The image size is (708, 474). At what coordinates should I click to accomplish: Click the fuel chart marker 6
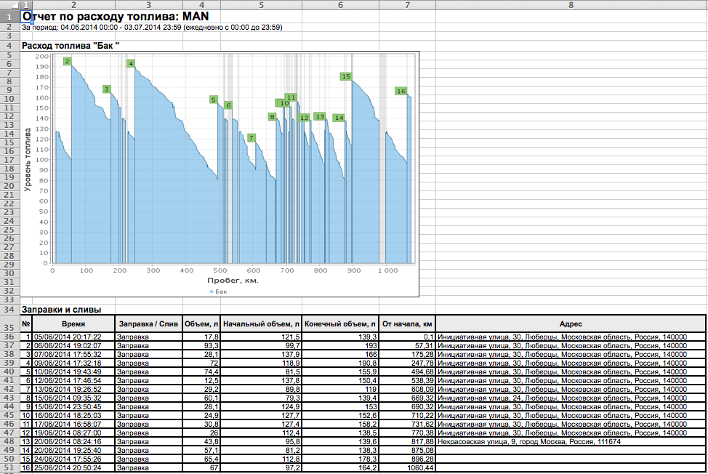pos(228,105)
